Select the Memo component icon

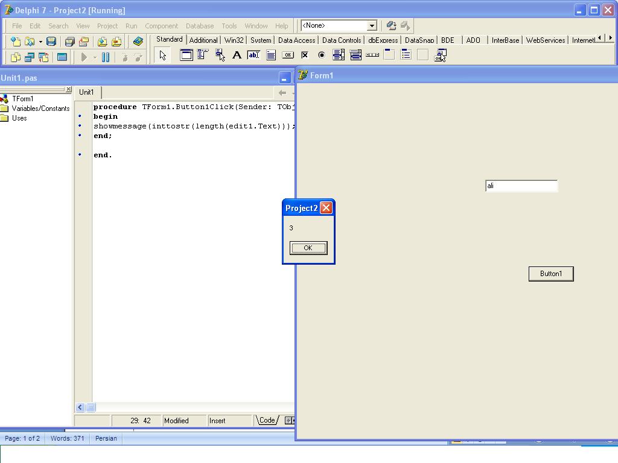point(271,55)
